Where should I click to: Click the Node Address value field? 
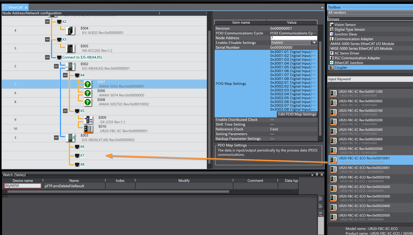[x=294, y=38]
